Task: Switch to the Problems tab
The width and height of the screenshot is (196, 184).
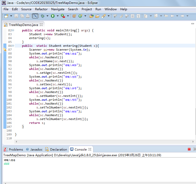Action: (13, 150)
